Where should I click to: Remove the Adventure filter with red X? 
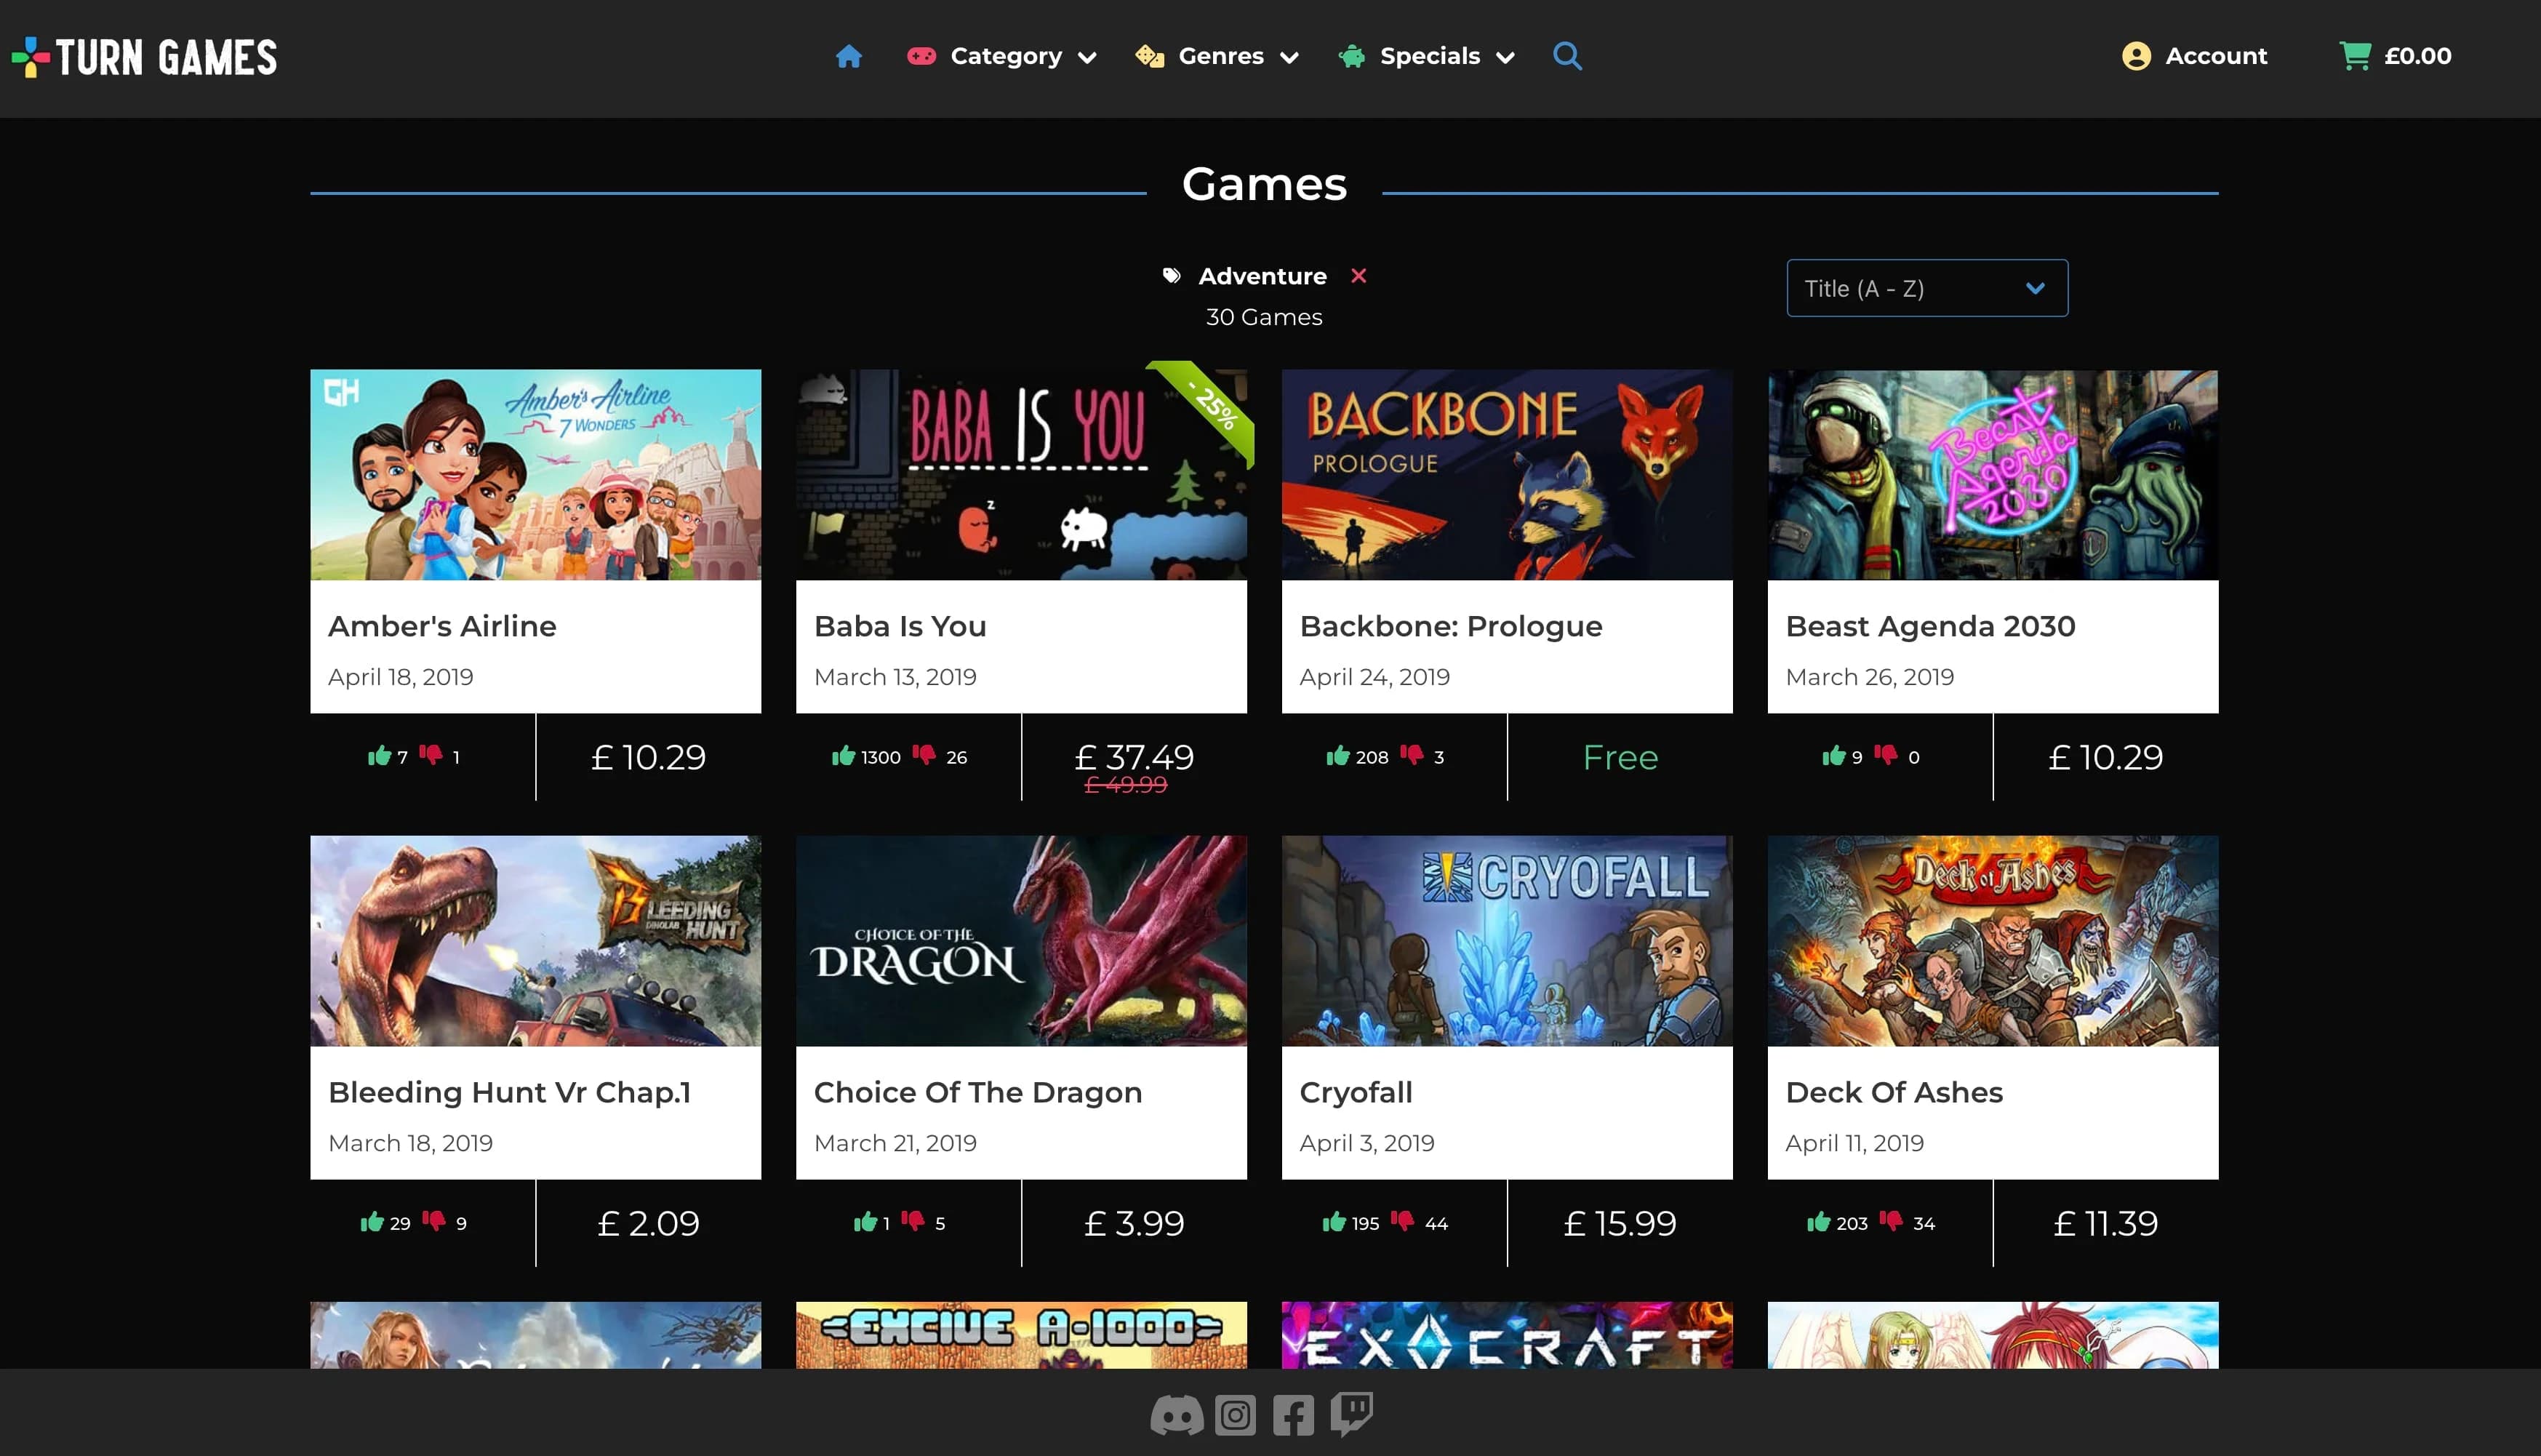point(1358,275)
